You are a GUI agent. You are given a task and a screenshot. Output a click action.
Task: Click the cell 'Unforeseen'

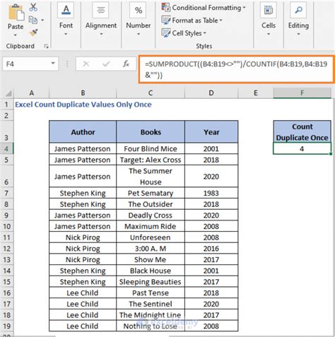[x=151, y=237]
